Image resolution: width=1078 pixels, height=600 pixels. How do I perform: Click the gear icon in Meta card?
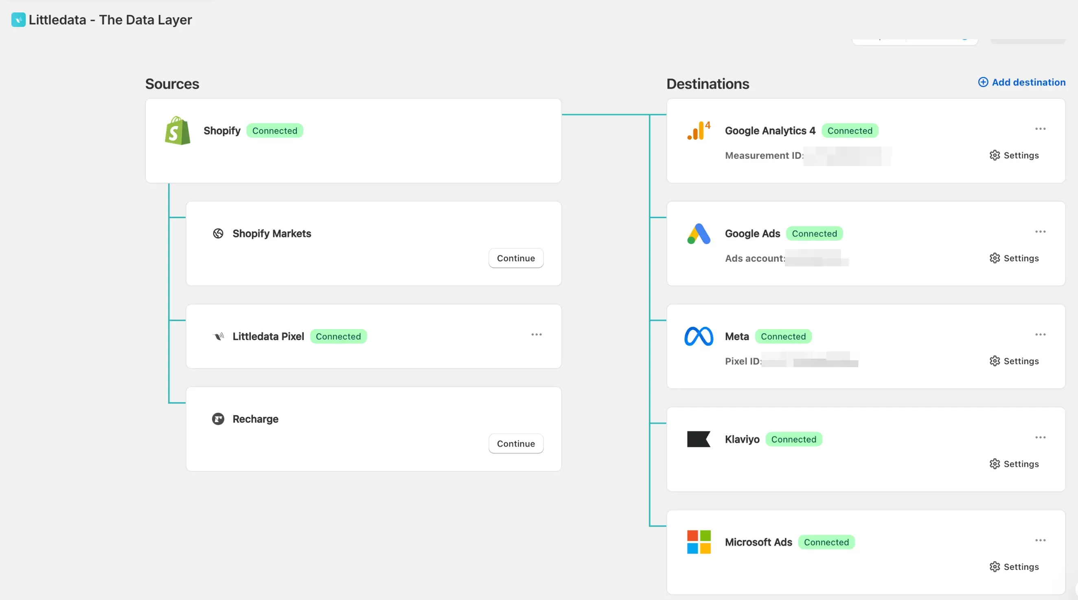click(x=994, y=361)
